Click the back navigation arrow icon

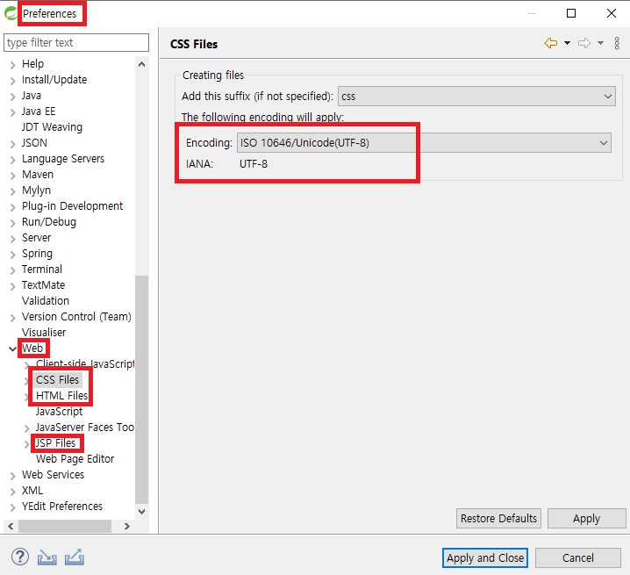pos(551,43)
